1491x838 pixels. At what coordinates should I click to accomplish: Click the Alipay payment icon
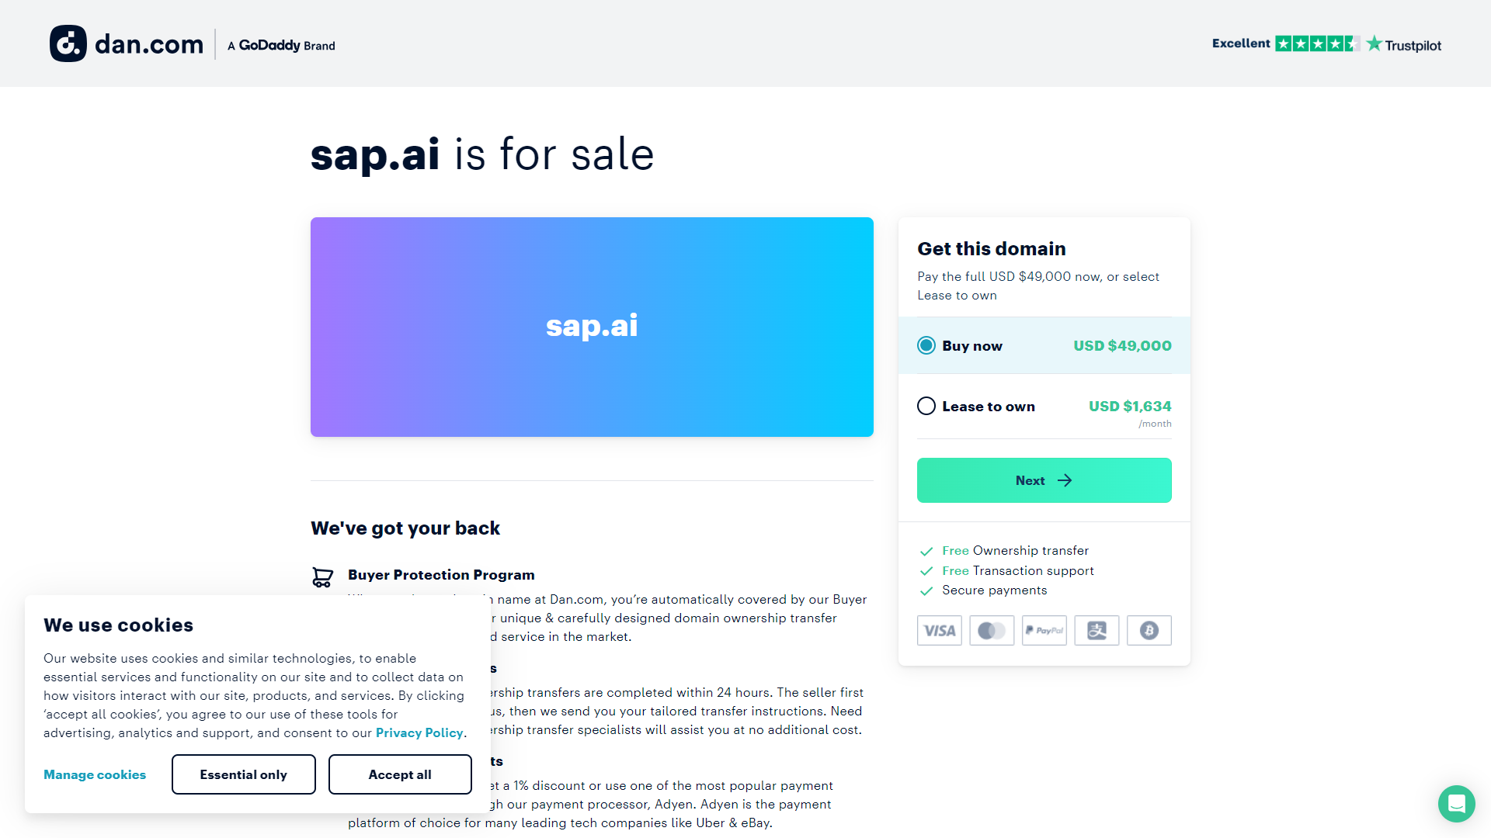1097,630
